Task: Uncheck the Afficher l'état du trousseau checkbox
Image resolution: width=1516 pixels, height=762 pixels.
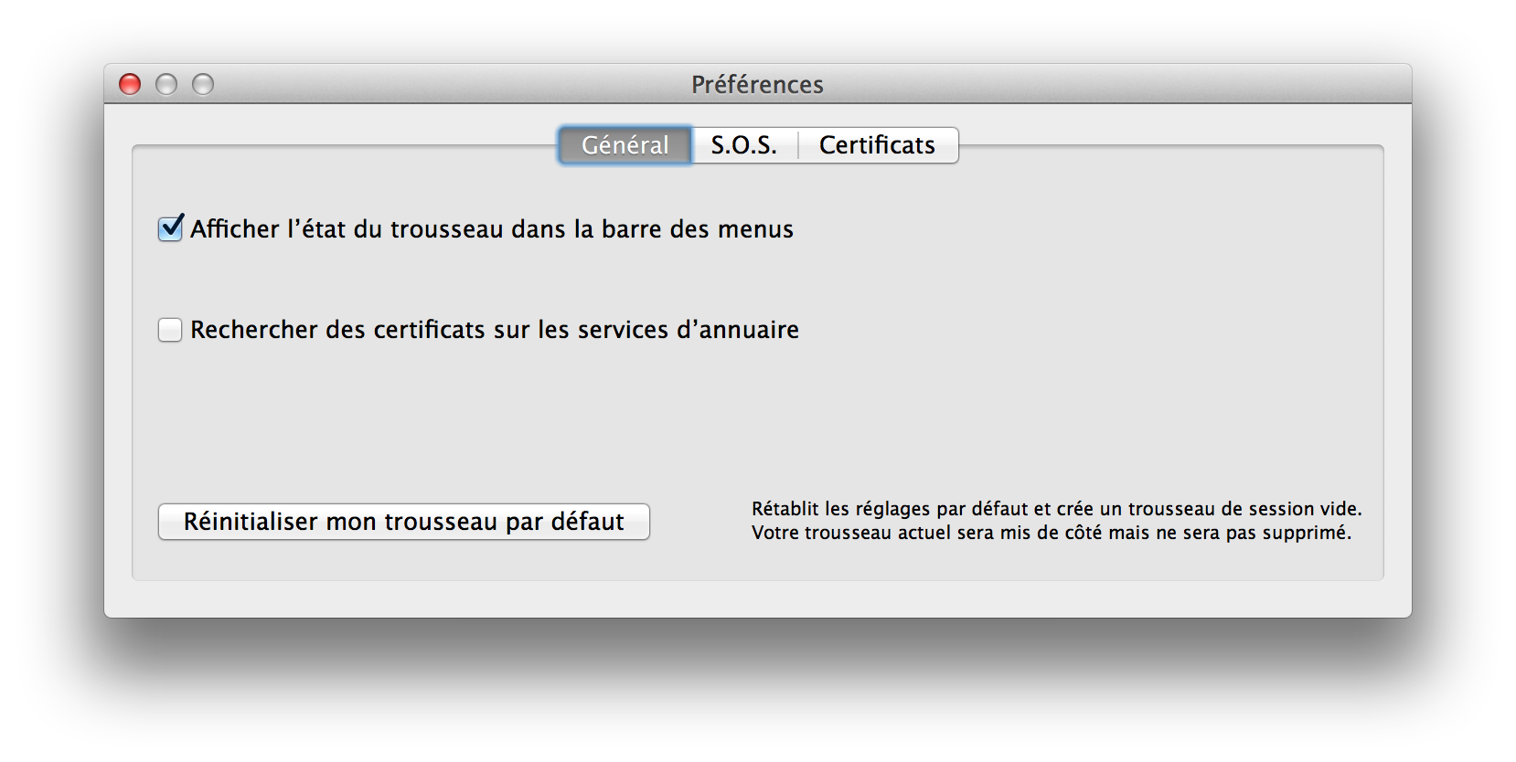Action: [x=170, y=228]
